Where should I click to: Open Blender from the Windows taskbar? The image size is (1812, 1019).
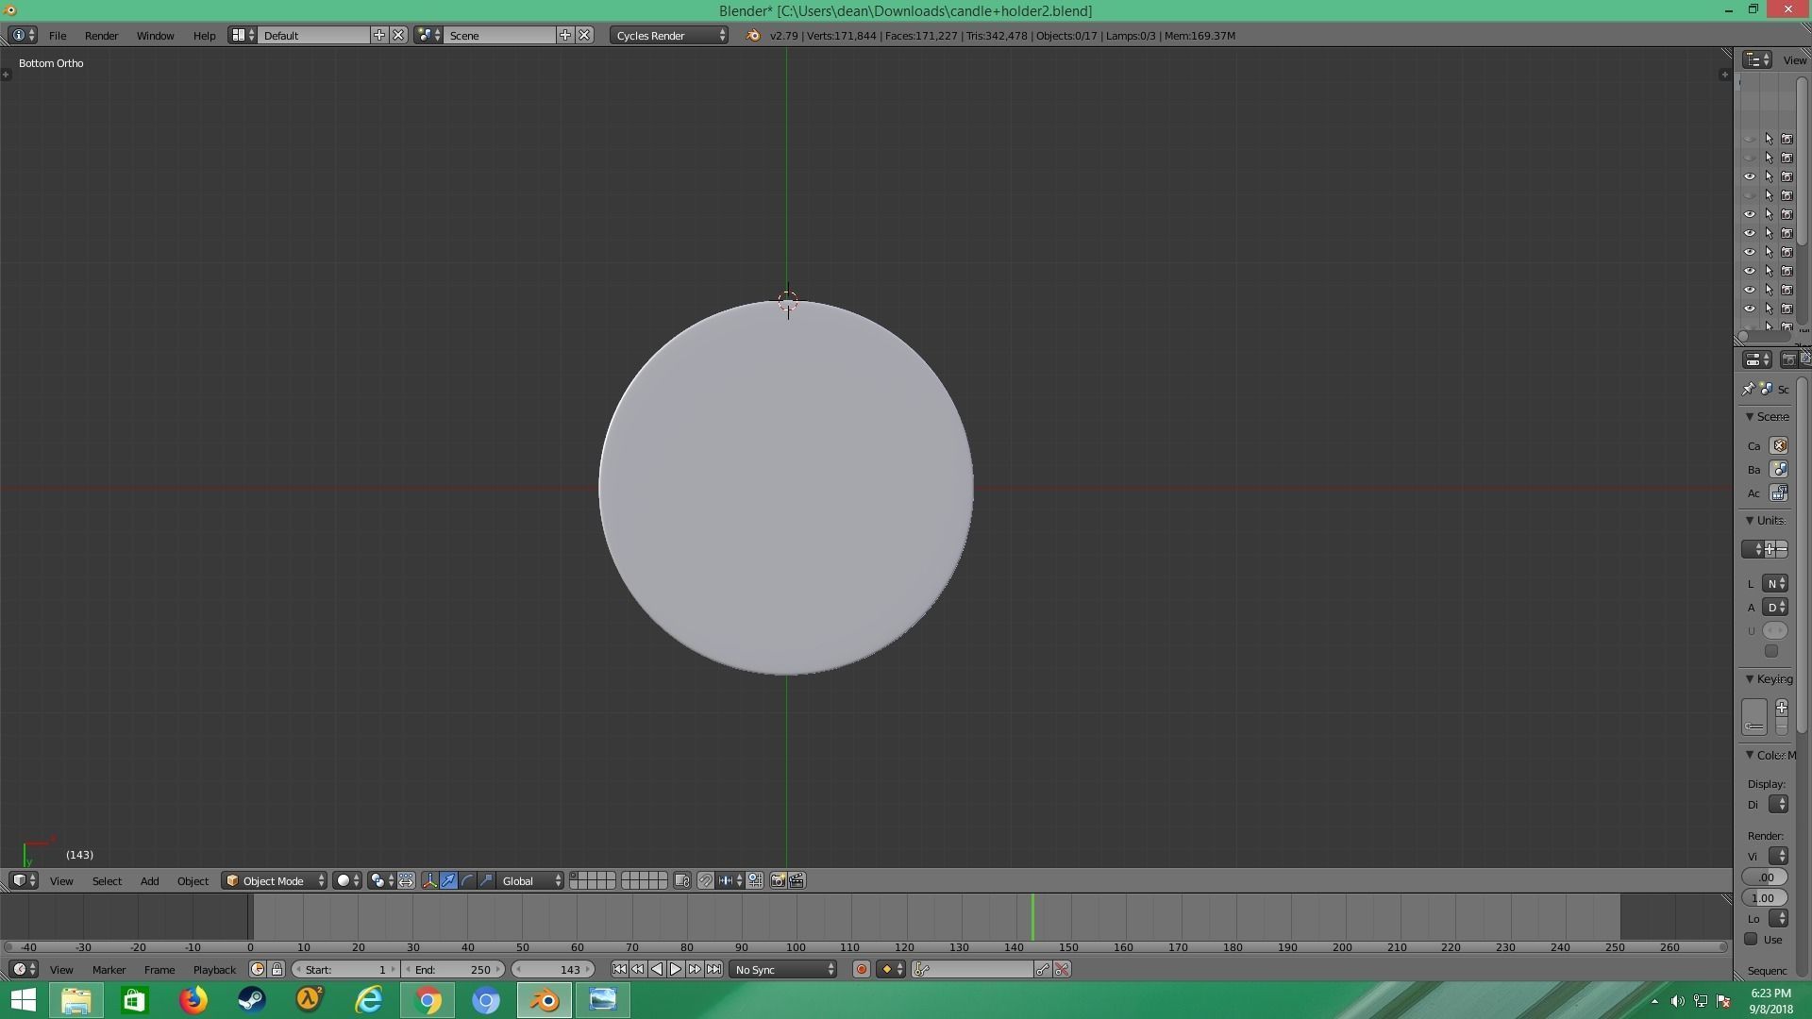click(x=545, y=1000)
